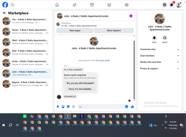Open the emoji picker smiley

tap(126, 106)
